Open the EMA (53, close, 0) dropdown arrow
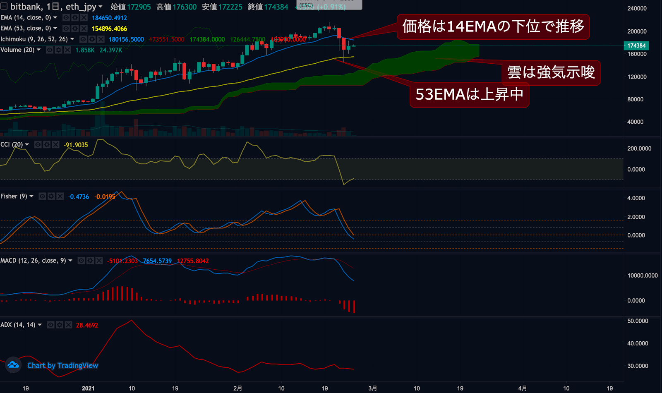This screenshot has width=662, height=393. tap(55, 29)
